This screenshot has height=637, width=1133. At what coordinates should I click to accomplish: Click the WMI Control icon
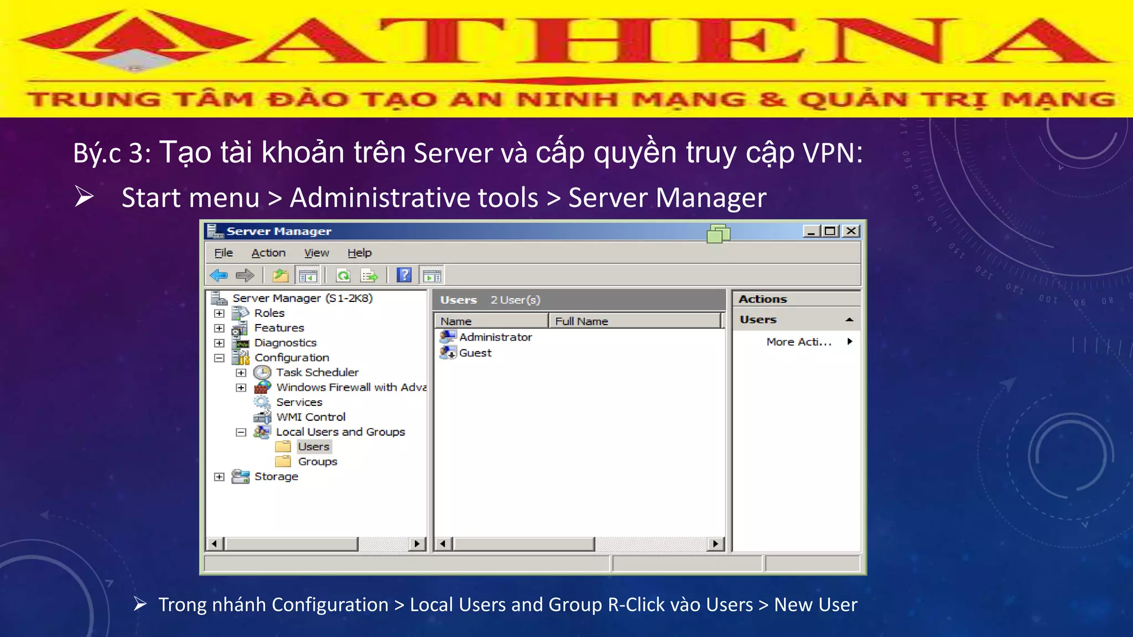pyautogui.click(x=263, y=417)
